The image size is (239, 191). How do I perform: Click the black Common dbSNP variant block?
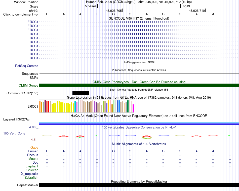(x=81, y=93)
